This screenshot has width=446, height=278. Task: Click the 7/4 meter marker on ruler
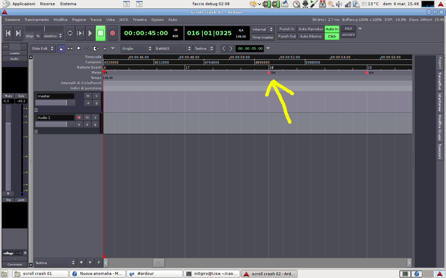pyautogui.click(x=269, y=73)
